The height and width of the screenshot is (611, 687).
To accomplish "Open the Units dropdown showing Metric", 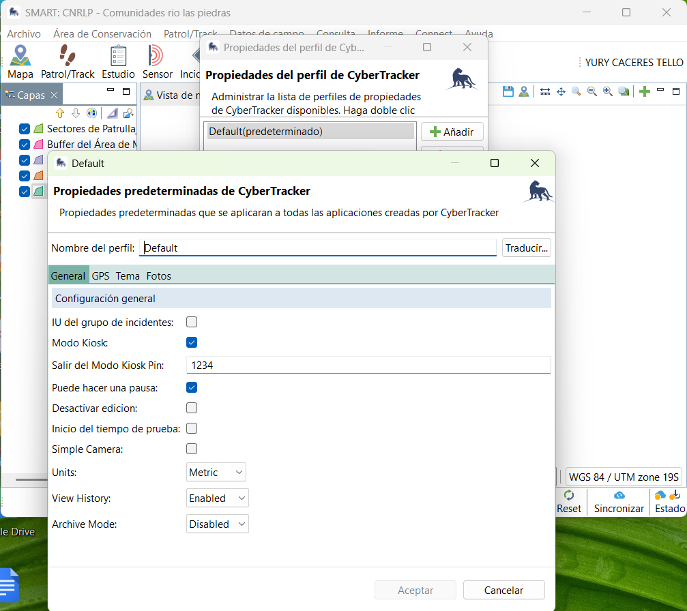I will click(x=216, y=472).
